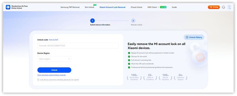Click step 1 circle indicator
The width and height of the screenshot is (237, 96).
point(92,21)
